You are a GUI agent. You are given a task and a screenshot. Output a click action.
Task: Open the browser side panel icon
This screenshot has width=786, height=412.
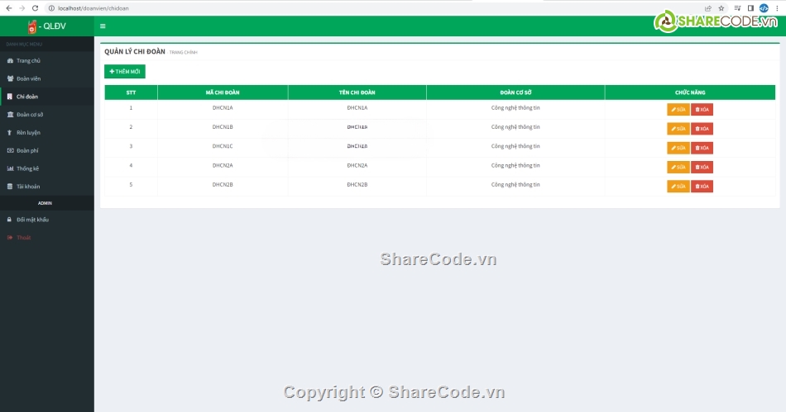point(750,8)
